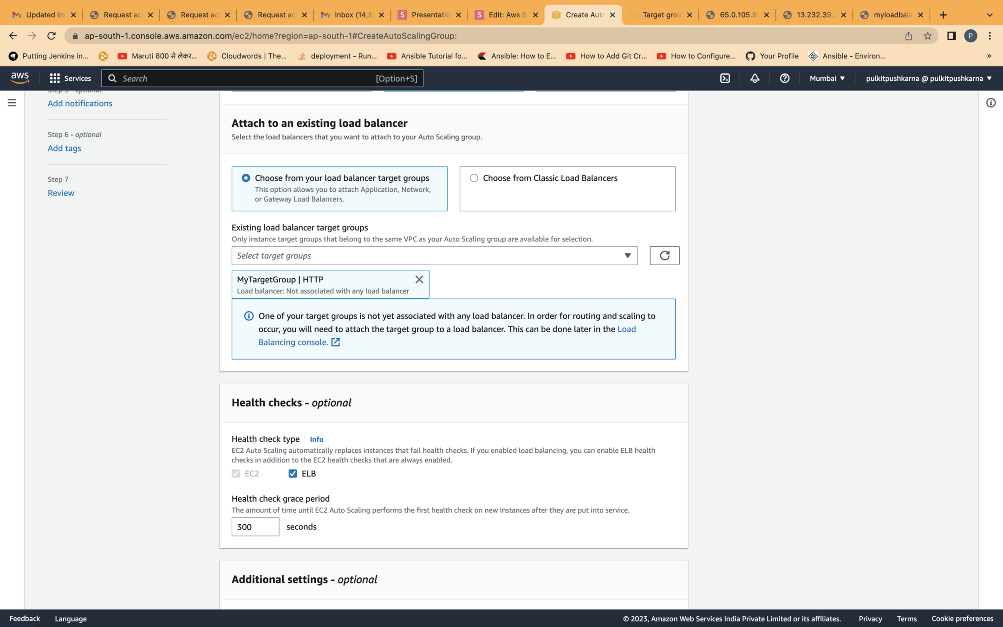The width and height of the screenshot is (1003, 627).
Task: Click the info panel icon on right
Action: pyautogui.click(x=990, y=103)
